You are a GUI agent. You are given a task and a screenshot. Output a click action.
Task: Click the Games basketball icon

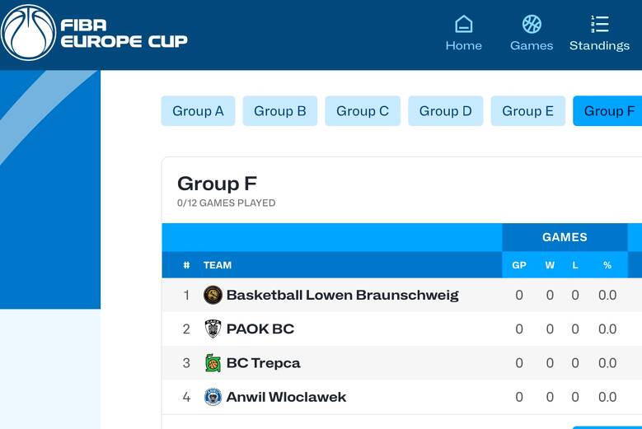pyautogui.click(x=532, y=24)
